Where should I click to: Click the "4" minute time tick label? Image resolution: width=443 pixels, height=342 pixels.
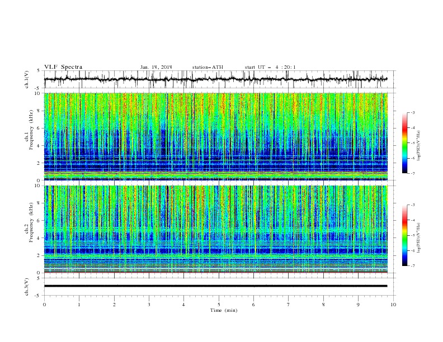click(x=183, y=305)
